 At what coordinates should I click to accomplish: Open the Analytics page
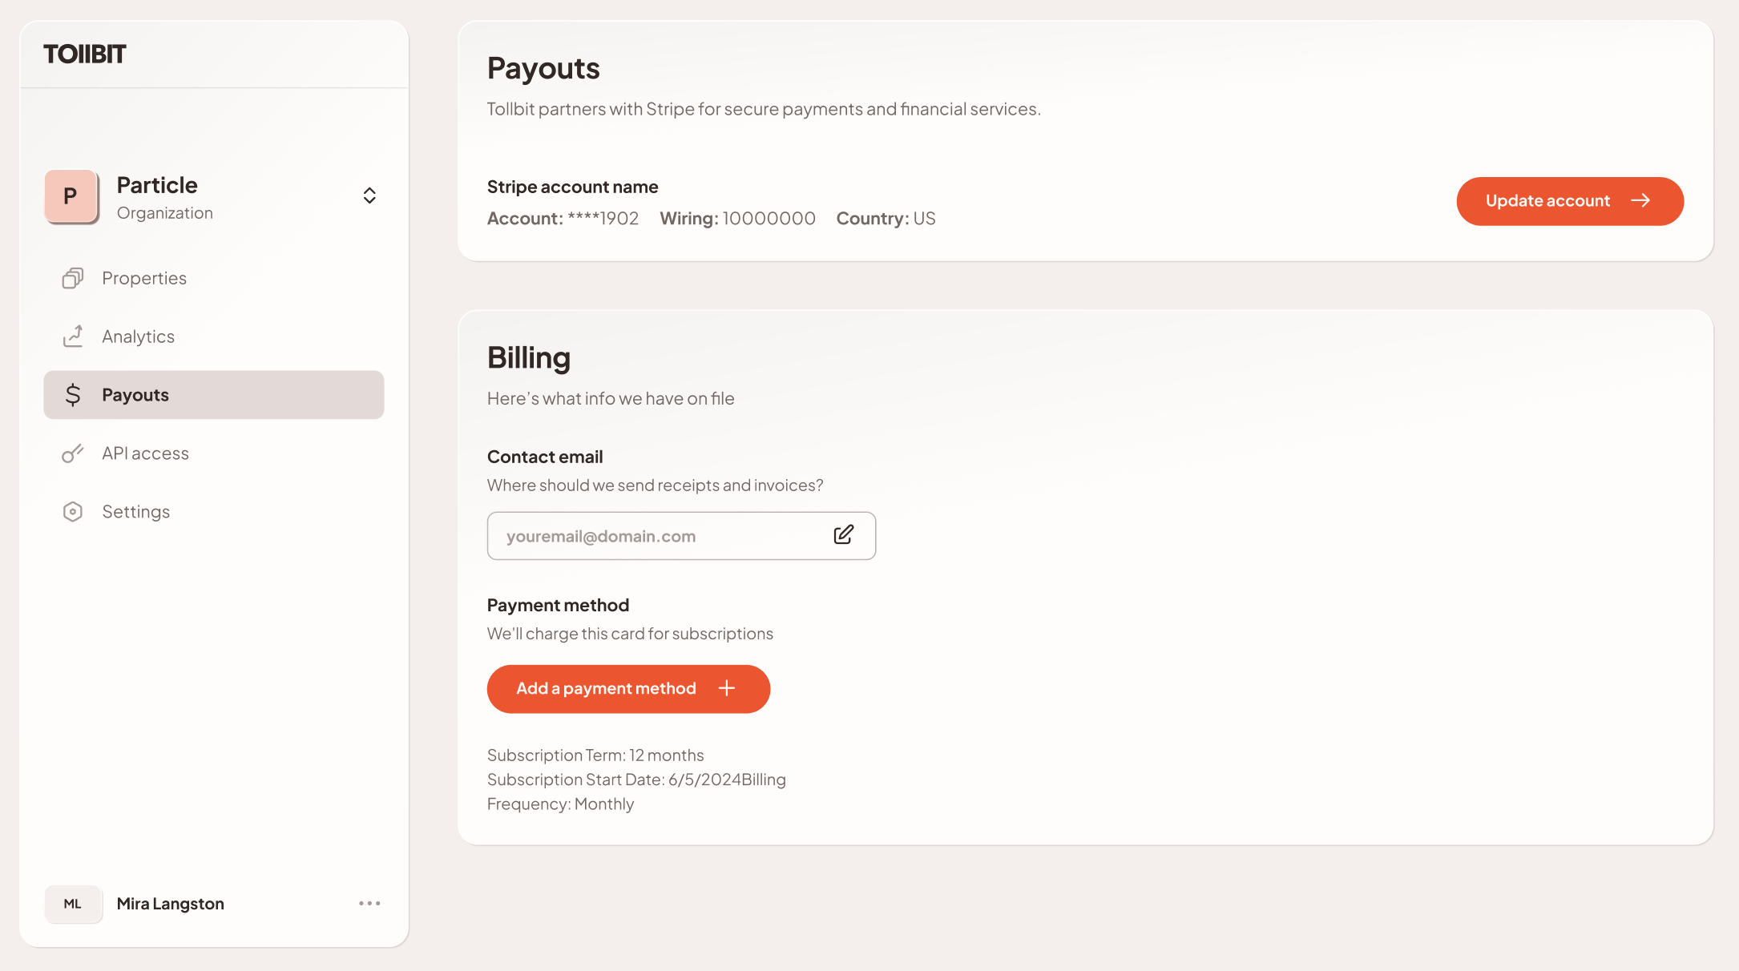coord(138,336)
